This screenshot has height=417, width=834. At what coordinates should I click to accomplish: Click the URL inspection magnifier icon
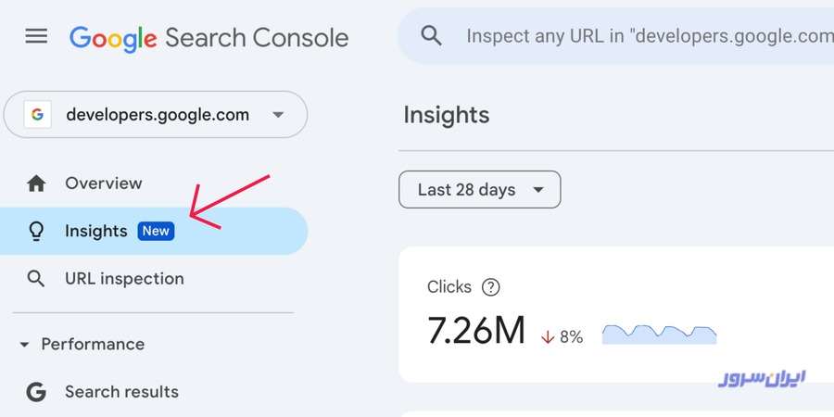pos(36,279)
